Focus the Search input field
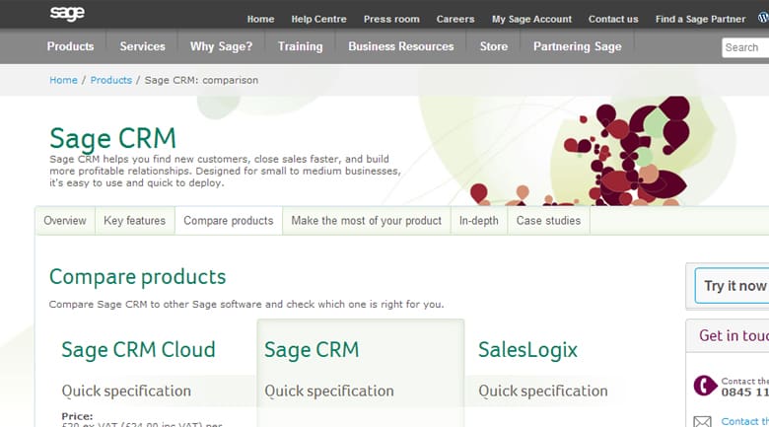The width and height of the screenshot is (769, 427). click(745, 47)
